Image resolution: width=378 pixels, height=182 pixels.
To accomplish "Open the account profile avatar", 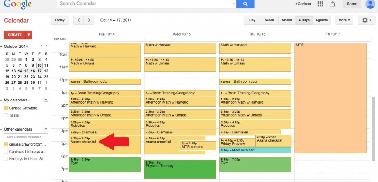I will [x=370, y=4].
